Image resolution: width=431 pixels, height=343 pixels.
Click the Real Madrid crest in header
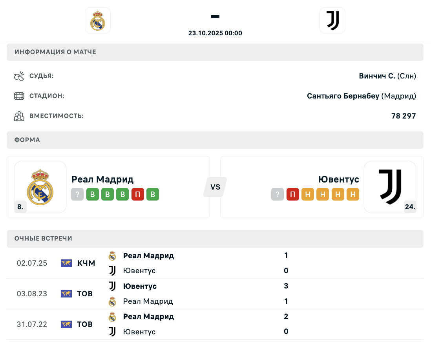[x=98, y=20]
